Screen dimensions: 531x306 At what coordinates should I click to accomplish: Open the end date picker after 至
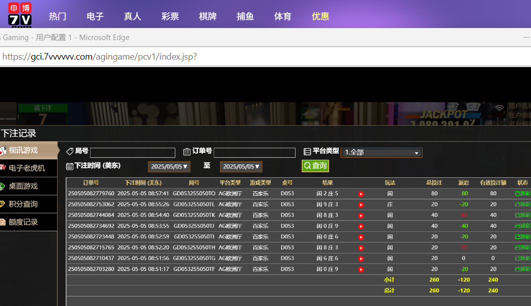tap(241, 167)
